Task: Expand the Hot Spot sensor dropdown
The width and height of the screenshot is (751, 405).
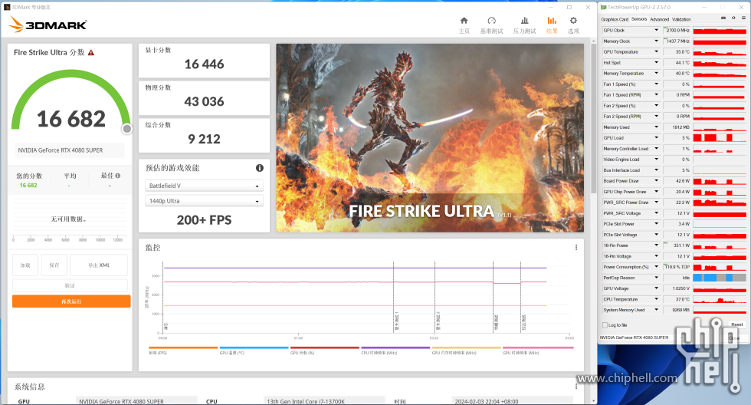Action: coord(656,62)
